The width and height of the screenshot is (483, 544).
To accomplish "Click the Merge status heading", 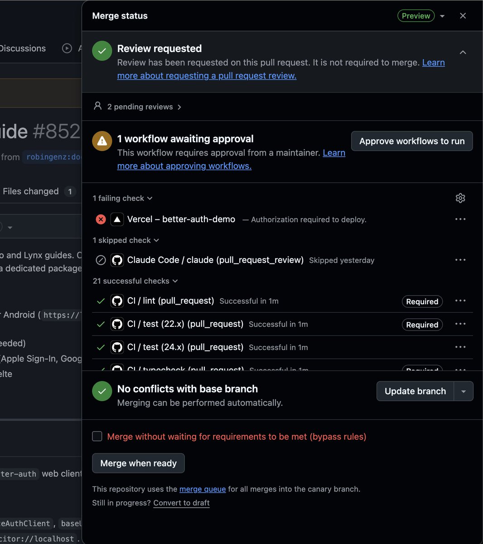I will pyautogui.click(x=120, y=16).
